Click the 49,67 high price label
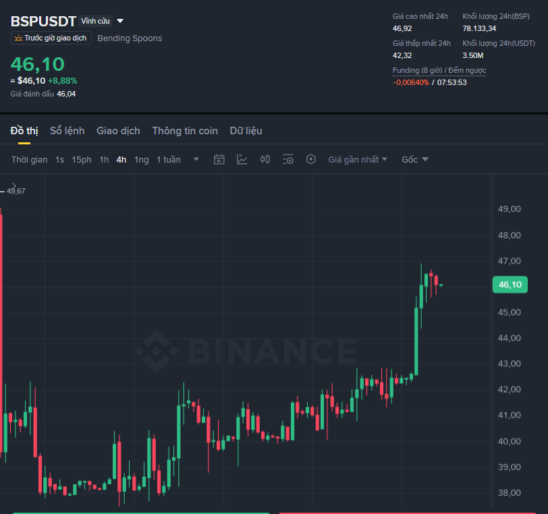This screenshot has height=514, width=548. coord(16,191)
